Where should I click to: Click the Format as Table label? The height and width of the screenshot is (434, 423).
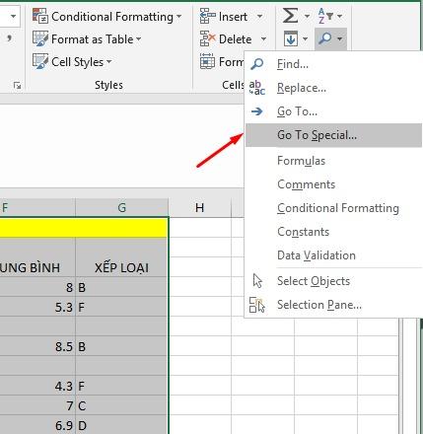(93, 39)
